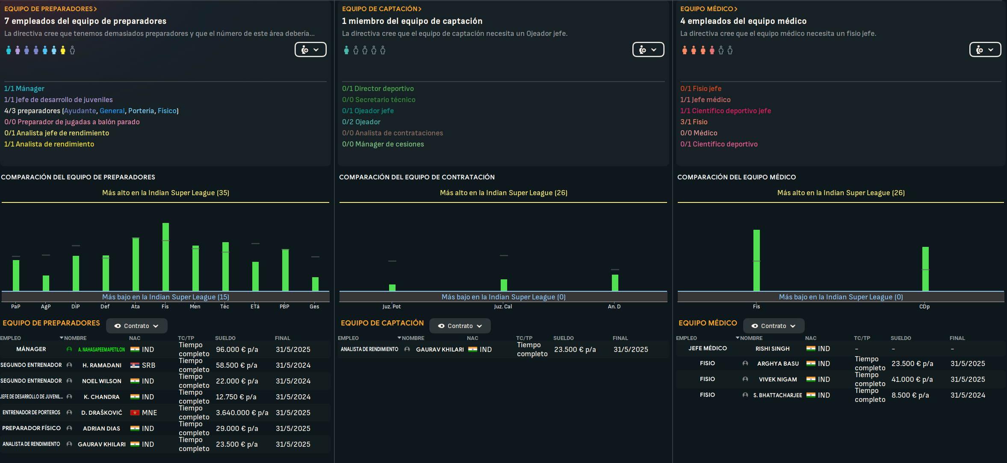
Task: Open D. DRAŠKOVIĆ staff profile
Action: pyautogui.click(x=102, y=413)
